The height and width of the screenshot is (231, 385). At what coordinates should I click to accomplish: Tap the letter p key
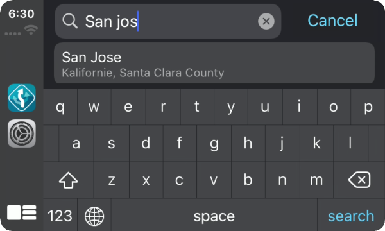368,107
